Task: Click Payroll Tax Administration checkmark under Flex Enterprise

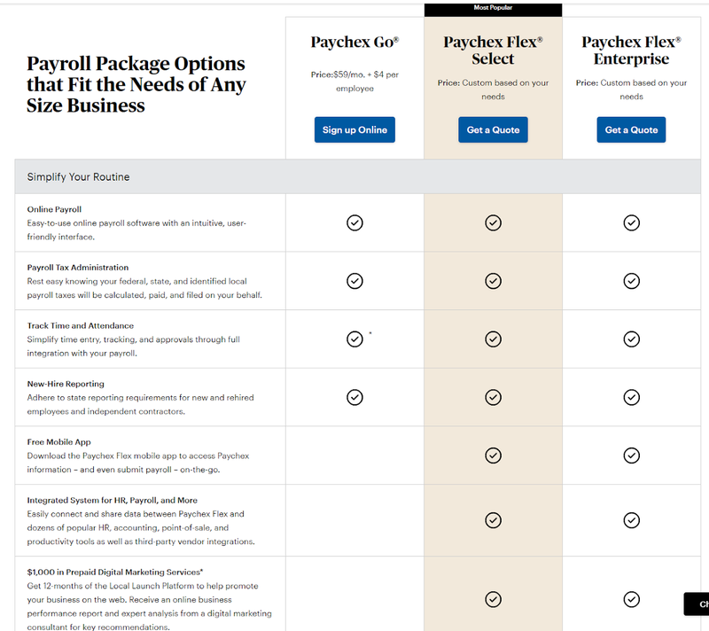Action: [x=632, y=281]
